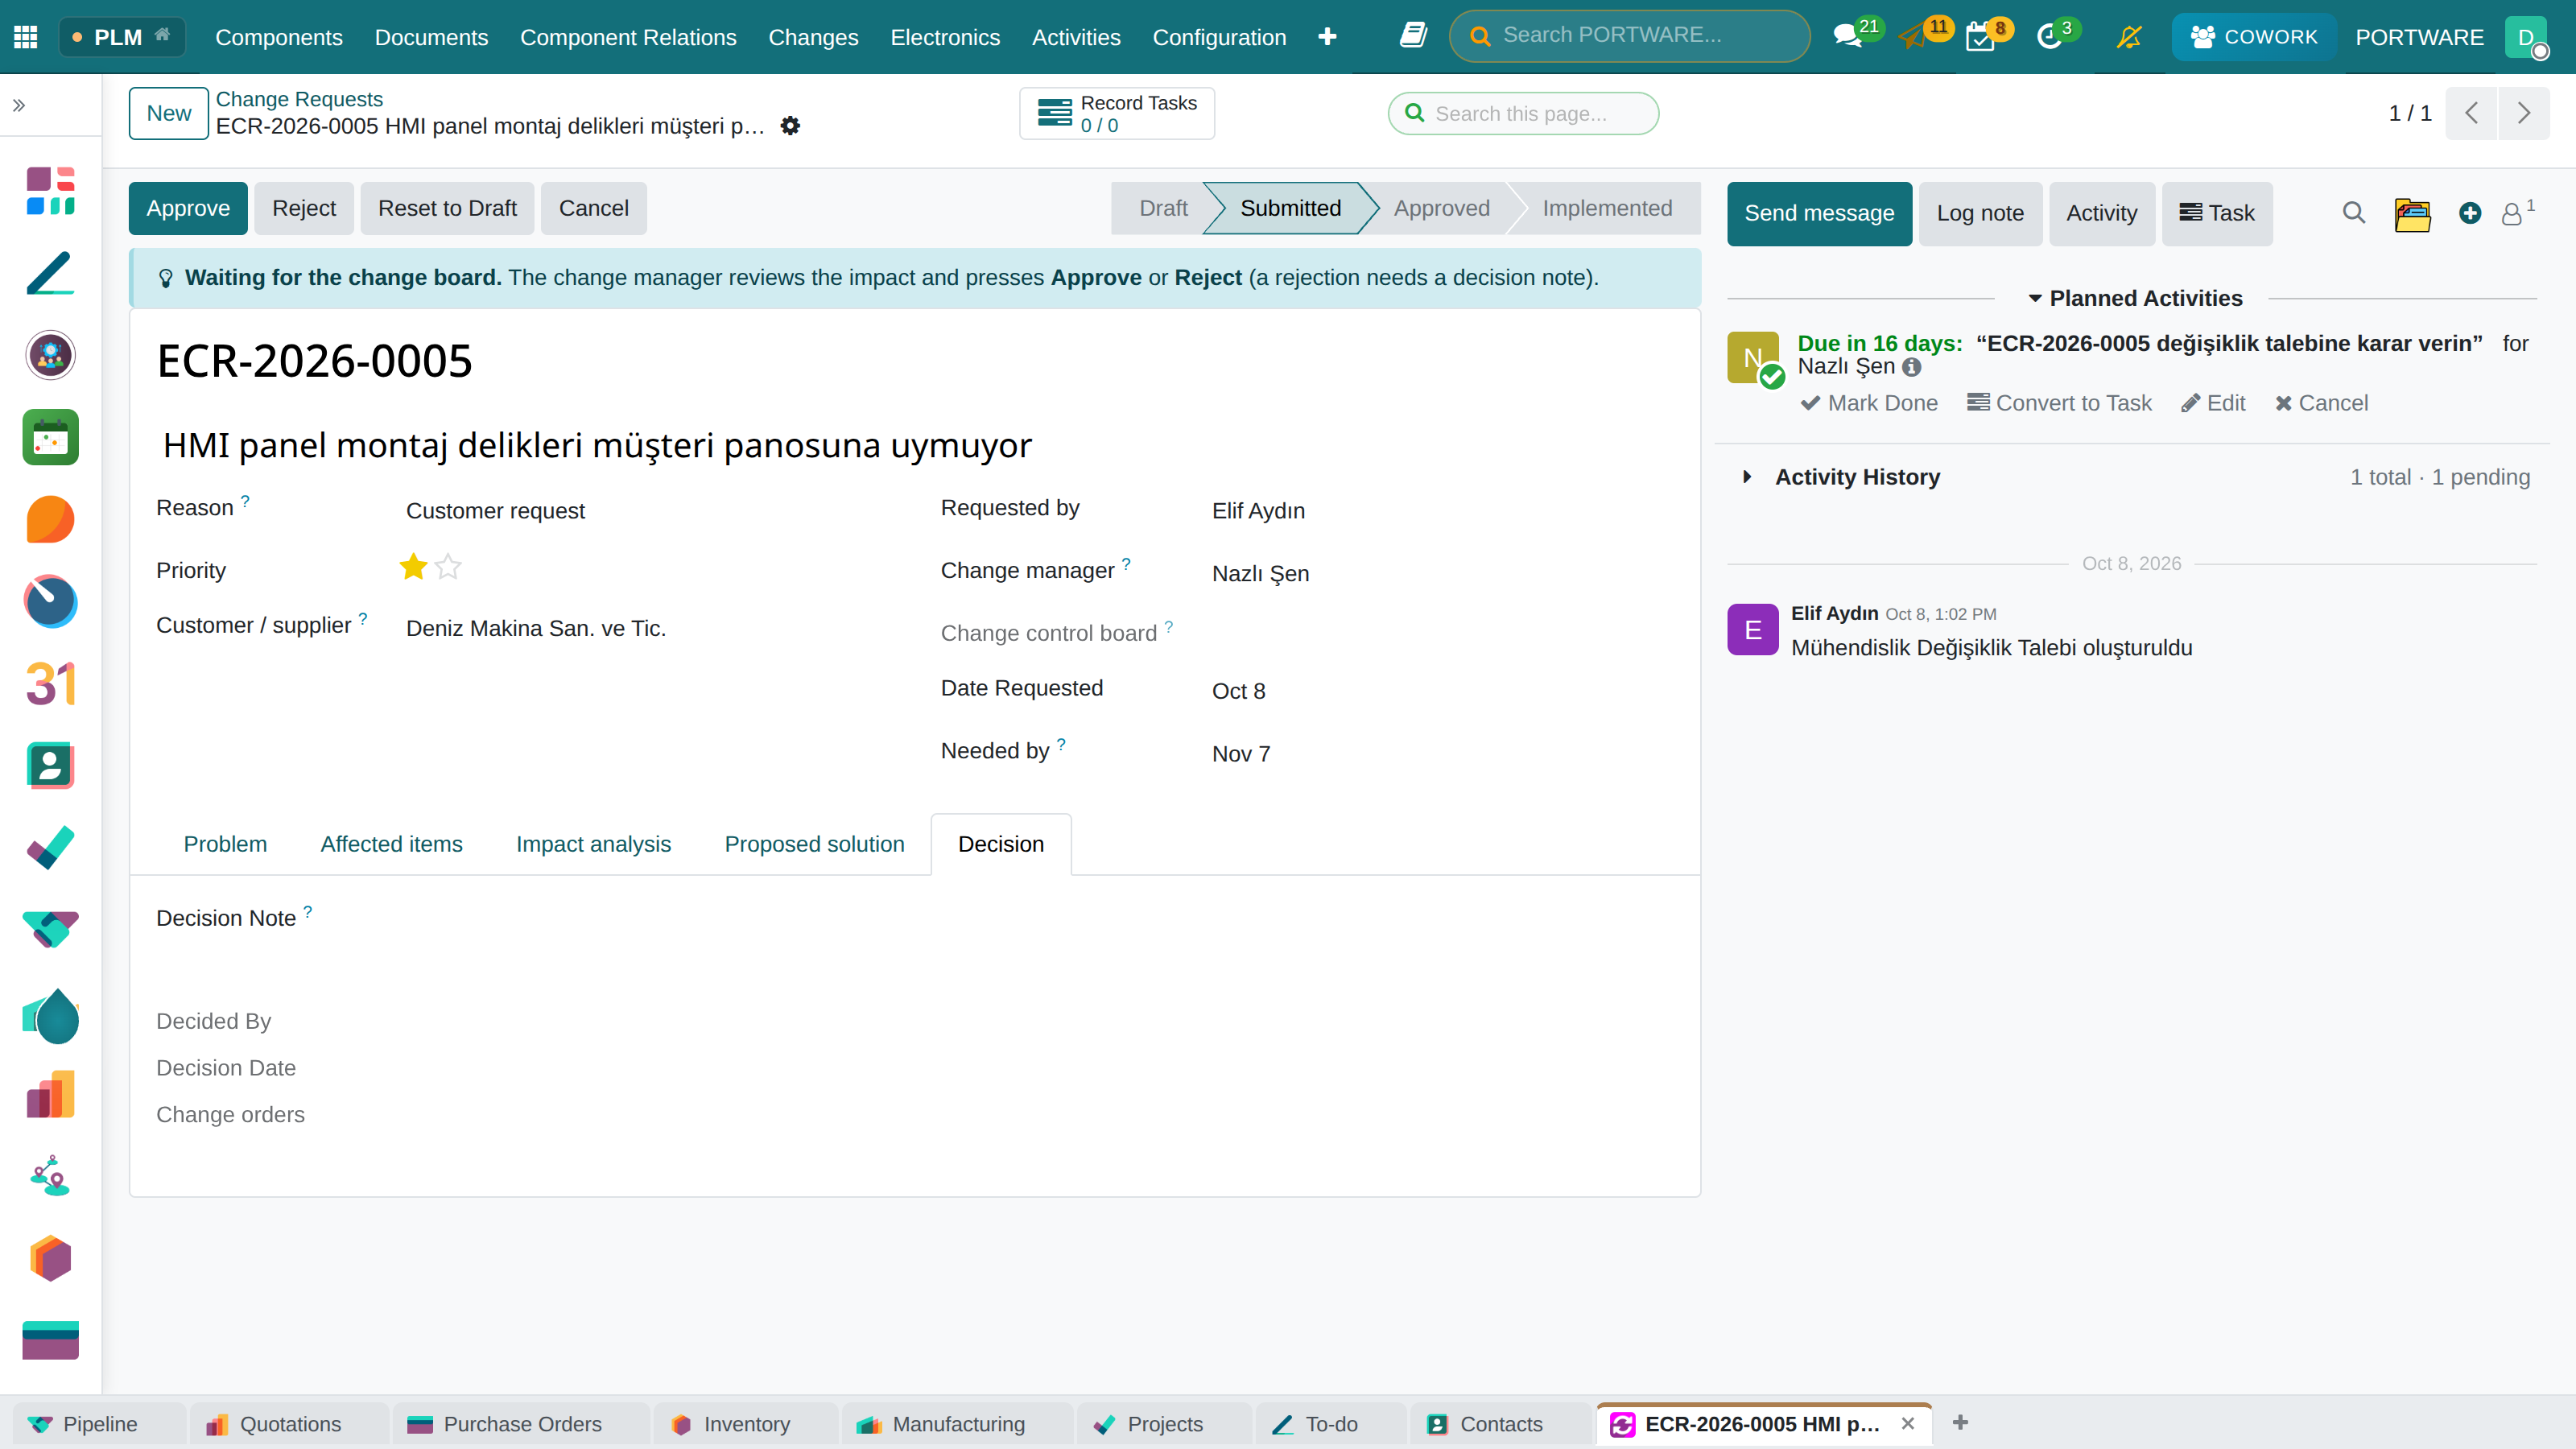Click the followers icon in chatter
Viewport: 2576px width, 1449px height.
click(x=2516, y=213)
